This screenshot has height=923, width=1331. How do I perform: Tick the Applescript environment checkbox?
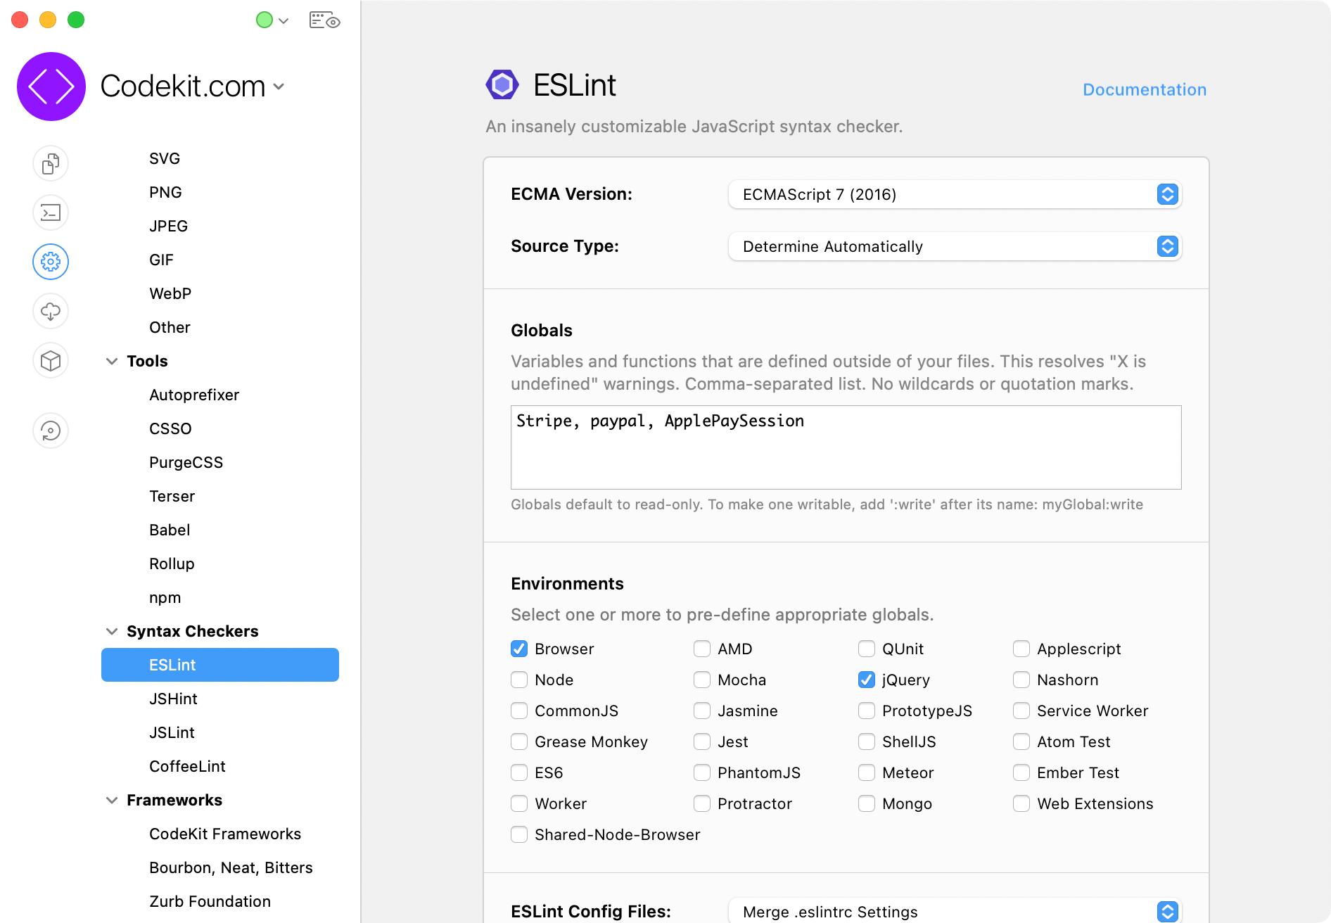pos(1021,649)
